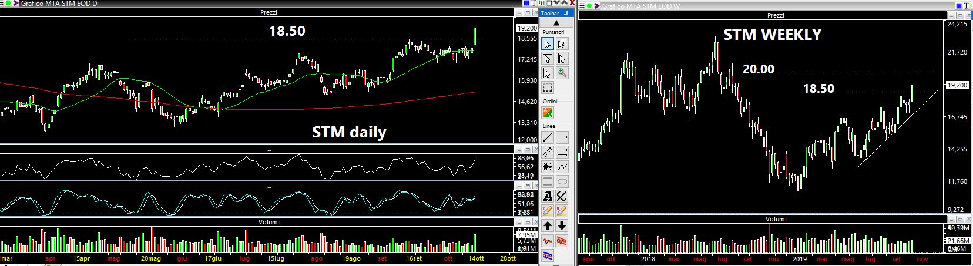Choose the dotted rectangle selection tool
Image resolution: width=973 pixels, height=266 pixels.
click(548, 87)
